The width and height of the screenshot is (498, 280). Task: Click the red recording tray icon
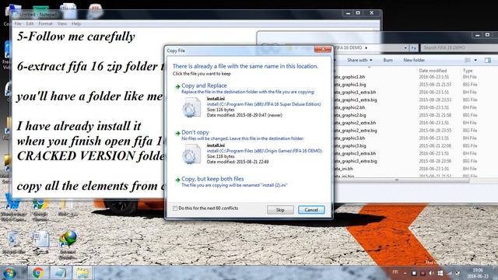(423, 273)
